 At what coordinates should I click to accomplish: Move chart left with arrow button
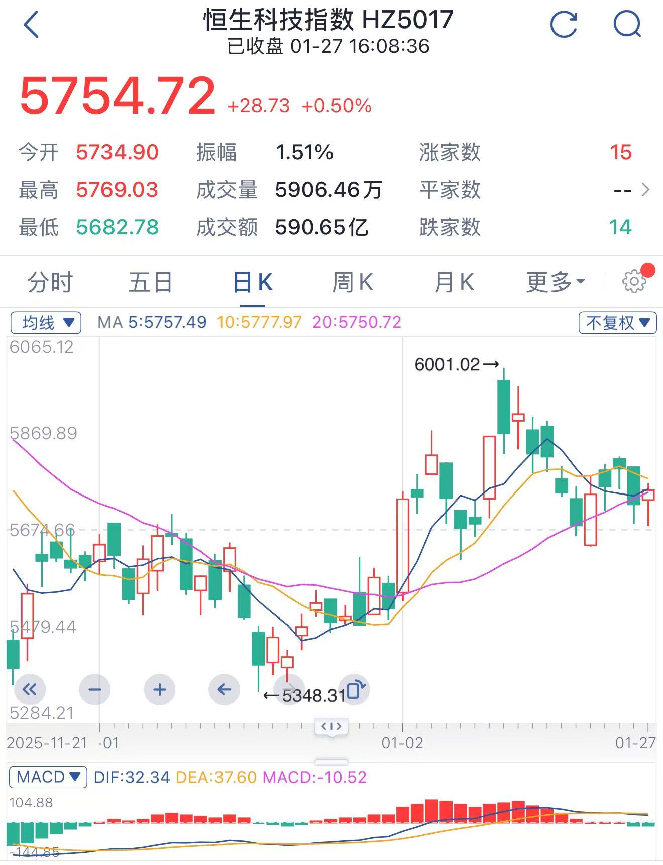coord(224,689)
